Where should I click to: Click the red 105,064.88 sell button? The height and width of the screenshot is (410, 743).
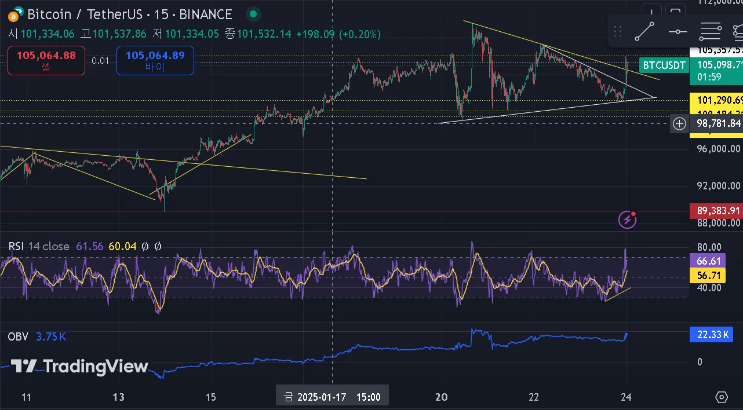point(46,61)
